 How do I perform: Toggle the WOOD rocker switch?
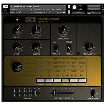point(74,80)
